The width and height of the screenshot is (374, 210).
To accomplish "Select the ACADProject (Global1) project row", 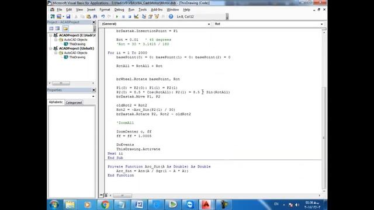I will pyautogui.click(x=77, y=48).
